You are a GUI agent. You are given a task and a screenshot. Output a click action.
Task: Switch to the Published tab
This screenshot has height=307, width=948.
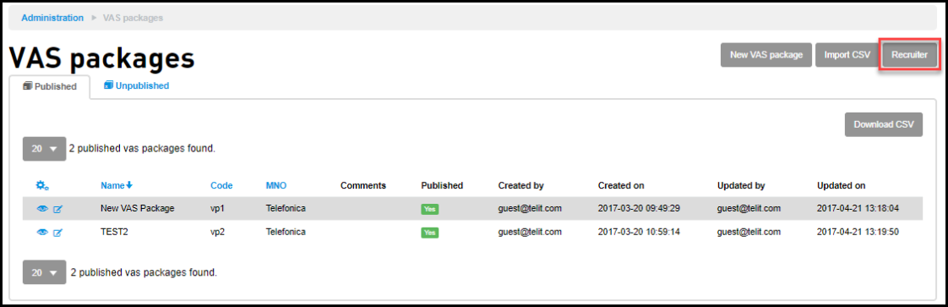click(50, 86)
